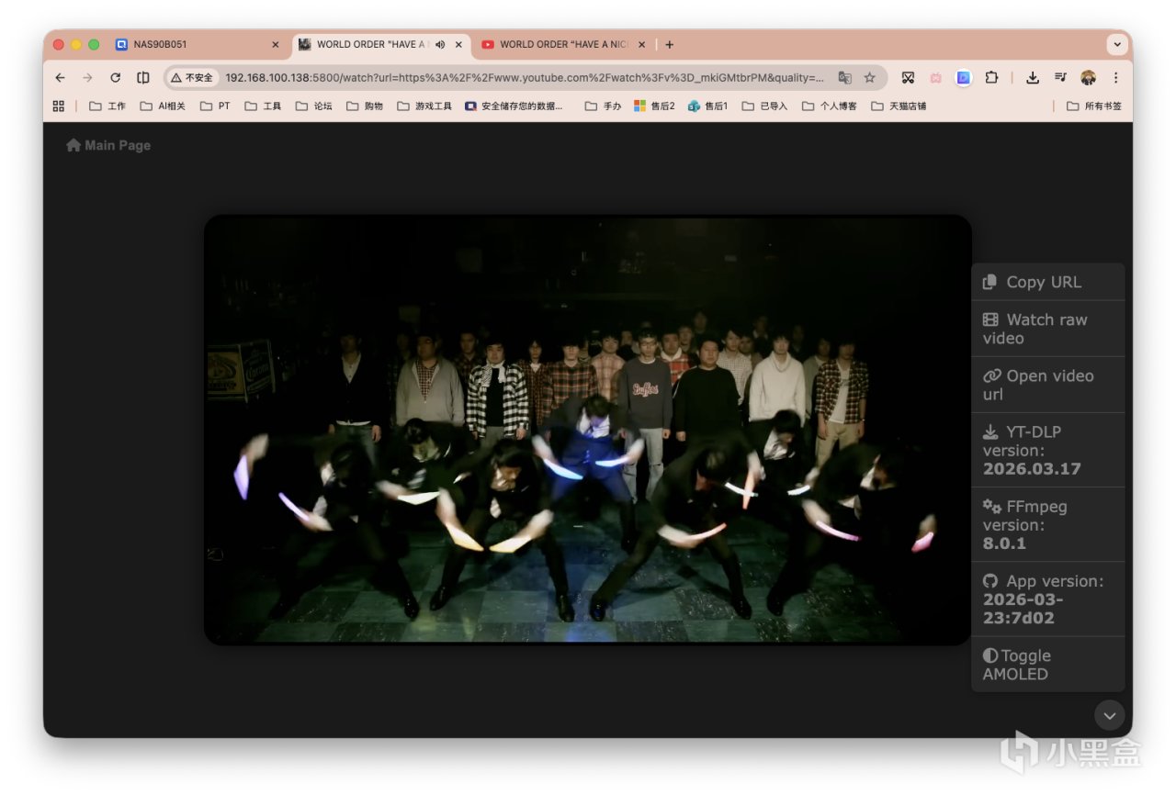Open the Chrome three-dot menu
The image size is (1176, 795).
pyautogui.click(x=1115, y=78)
